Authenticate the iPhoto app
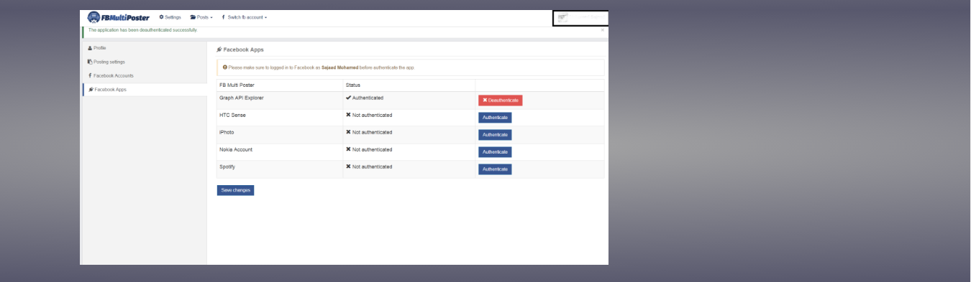This screenshot has width=971, height=282. pyautogui.click(x=495, y=135)
